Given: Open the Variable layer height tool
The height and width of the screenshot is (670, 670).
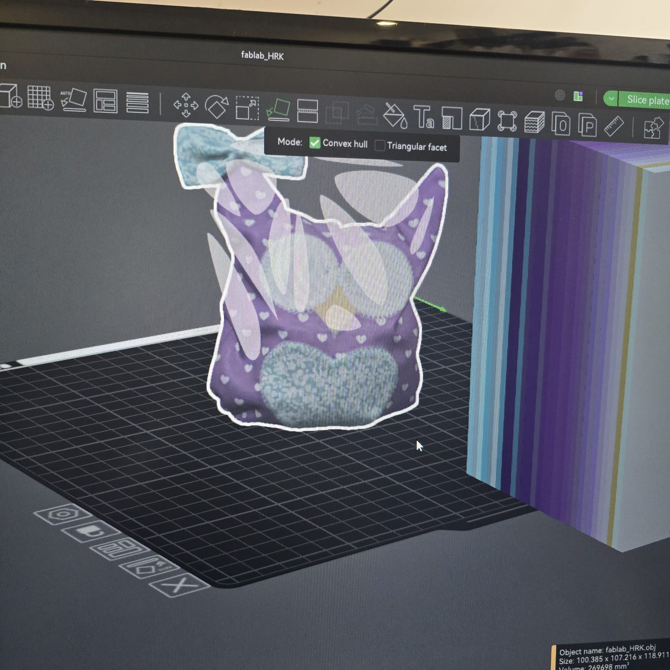Looking at the screenshot, I should (x=137, y=103).
